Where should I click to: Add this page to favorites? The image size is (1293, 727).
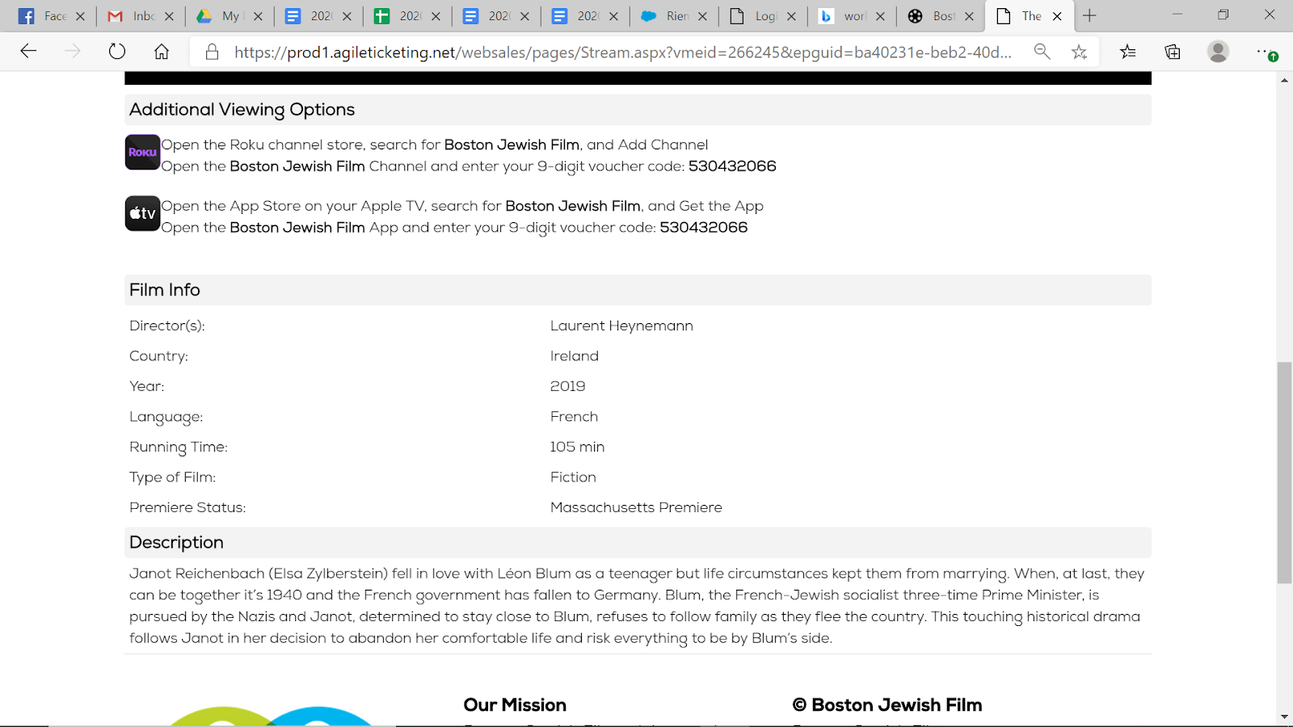1079,52
